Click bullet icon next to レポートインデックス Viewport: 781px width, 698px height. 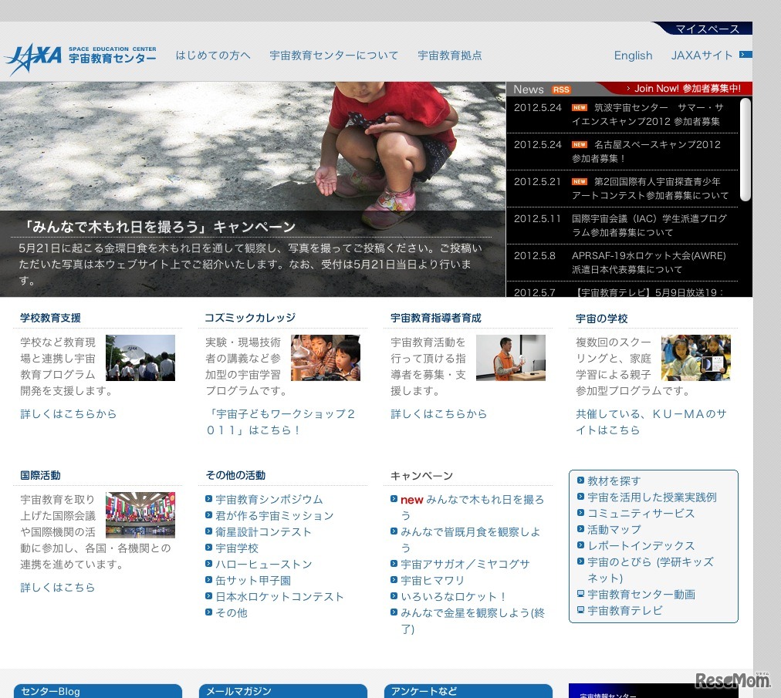click(x=580, y=545)
